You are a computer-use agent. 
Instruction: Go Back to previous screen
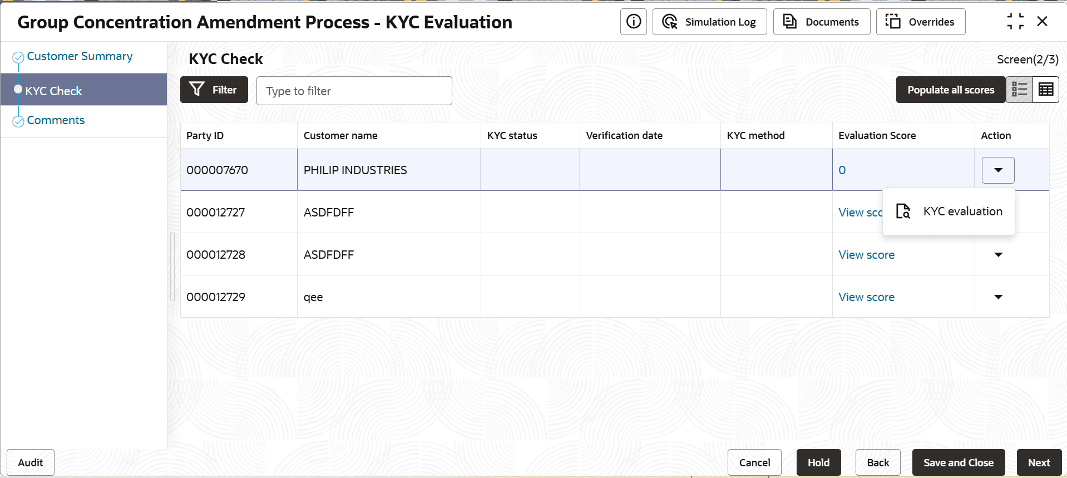[x=878, y=462]
